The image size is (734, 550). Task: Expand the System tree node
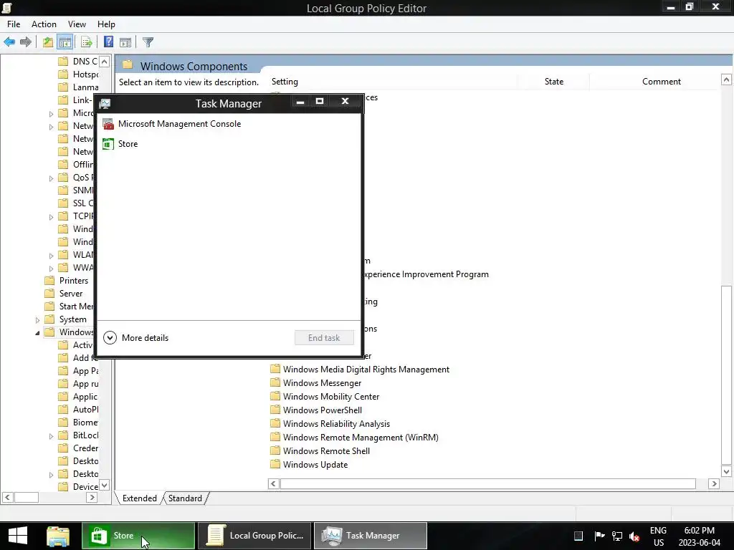coord(37,320)
